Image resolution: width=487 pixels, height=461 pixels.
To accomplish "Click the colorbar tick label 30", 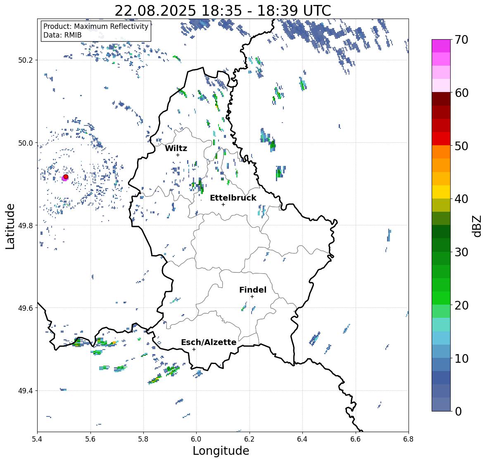I will (x=461, y=252).
